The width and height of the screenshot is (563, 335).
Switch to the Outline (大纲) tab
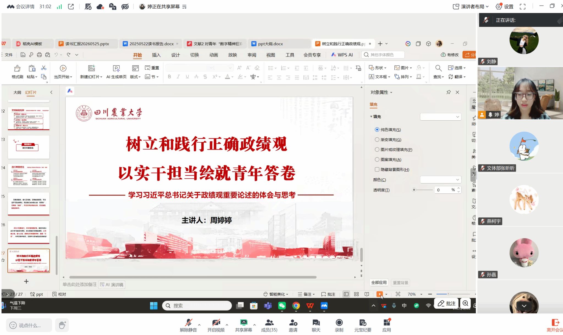pyautogui.click(x=17, y=92)
